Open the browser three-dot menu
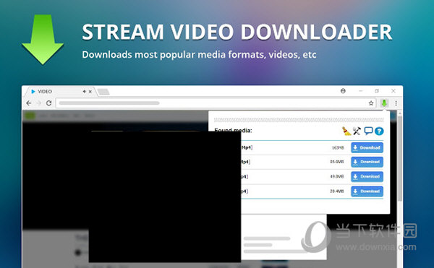 396,103
